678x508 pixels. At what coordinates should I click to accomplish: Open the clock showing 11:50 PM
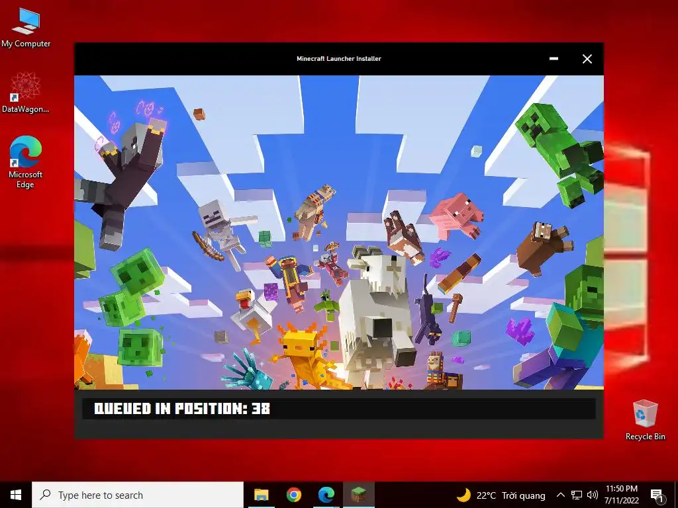(621, 495)
